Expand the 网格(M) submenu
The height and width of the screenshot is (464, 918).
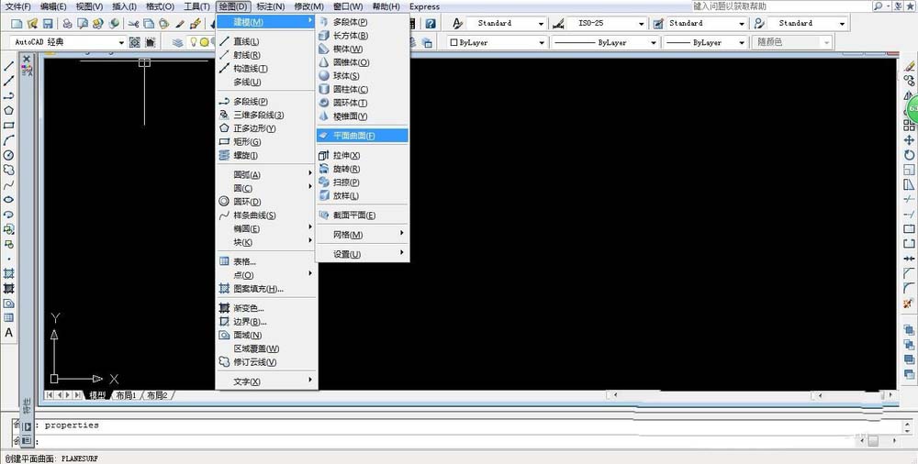pos(363,235)
